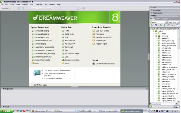
Task: Check the Don't show again box
Action: click(x=32, y=85)
